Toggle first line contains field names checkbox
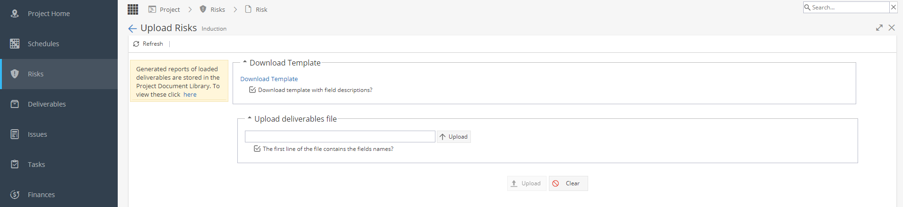 pos(257,149)
